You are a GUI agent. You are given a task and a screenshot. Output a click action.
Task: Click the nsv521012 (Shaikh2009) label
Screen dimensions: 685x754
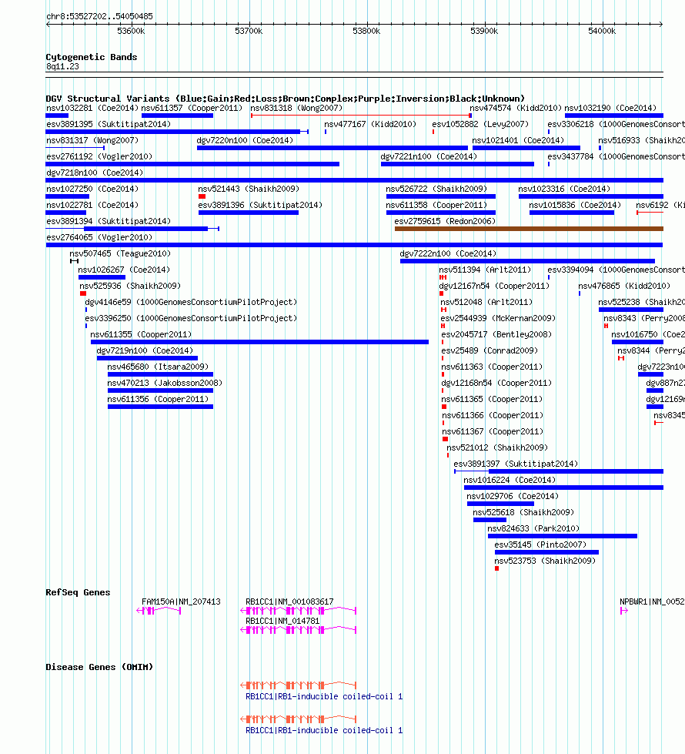pos(497,447)
